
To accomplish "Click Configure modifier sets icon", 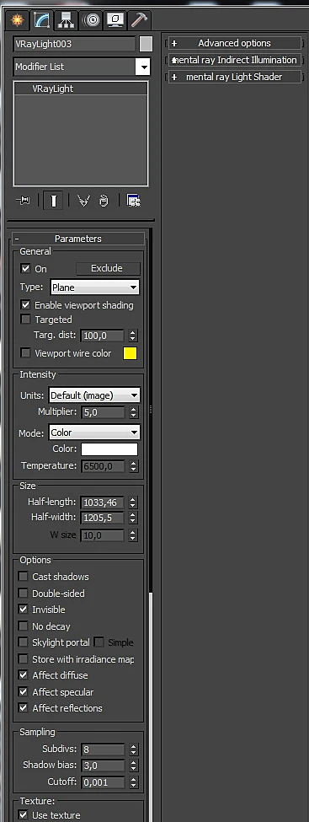I will 134,201.
